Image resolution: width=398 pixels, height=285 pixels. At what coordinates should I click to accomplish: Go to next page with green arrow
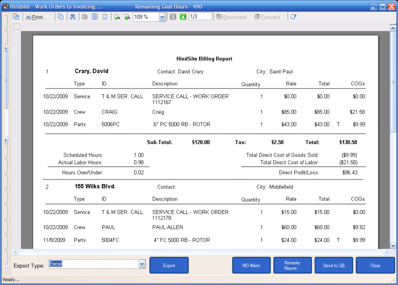(183, 17)
